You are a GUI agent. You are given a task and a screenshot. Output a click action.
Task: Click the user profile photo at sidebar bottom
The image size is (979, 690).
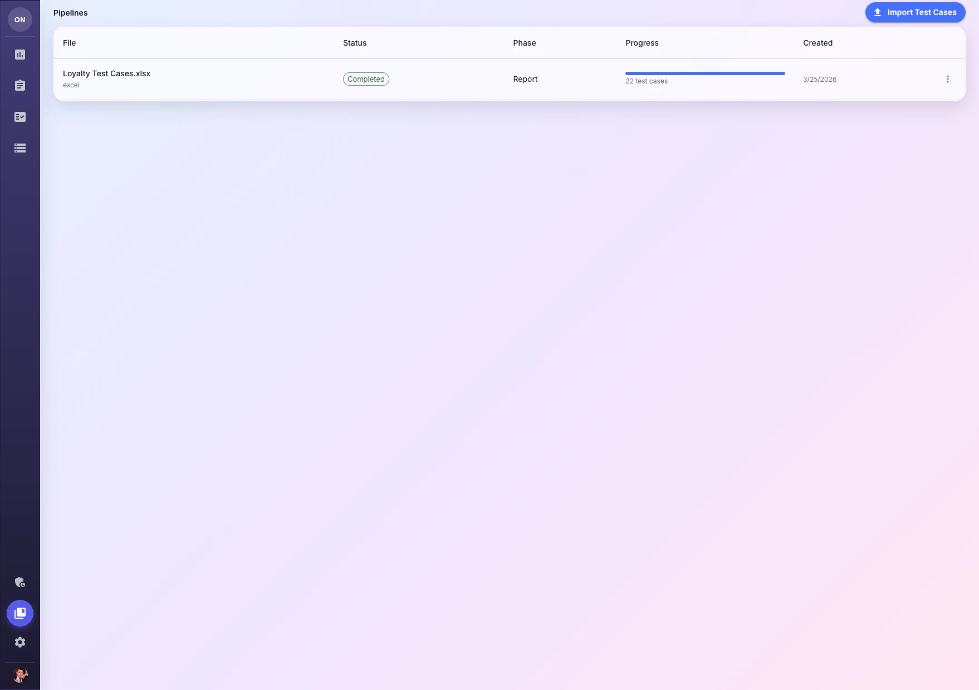point(20,676)
